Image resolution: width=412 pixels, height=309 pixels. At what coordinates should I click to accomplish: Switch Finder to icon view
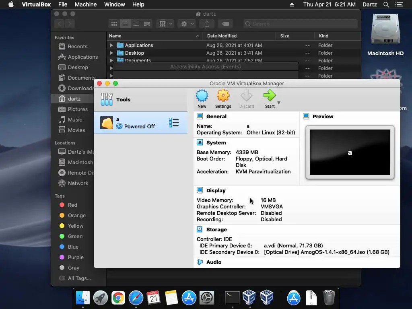[114, 24]
